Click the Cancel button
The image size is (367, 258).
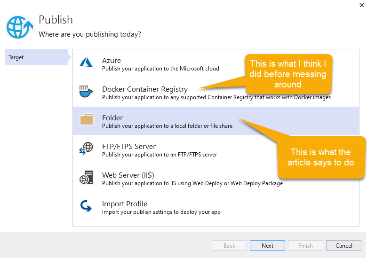pos(343,246)
